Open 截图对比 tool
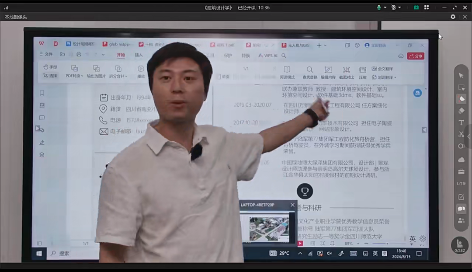Image resolution: width=472 pixels, height=272 pixels. (347, 73)
